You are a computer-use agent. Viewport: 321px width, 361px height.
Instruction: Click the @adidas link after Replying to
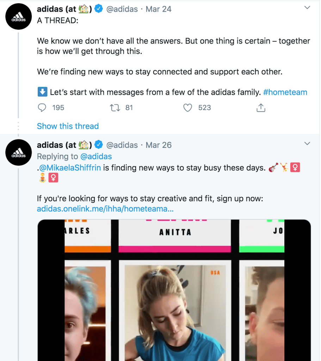(96, 156)
